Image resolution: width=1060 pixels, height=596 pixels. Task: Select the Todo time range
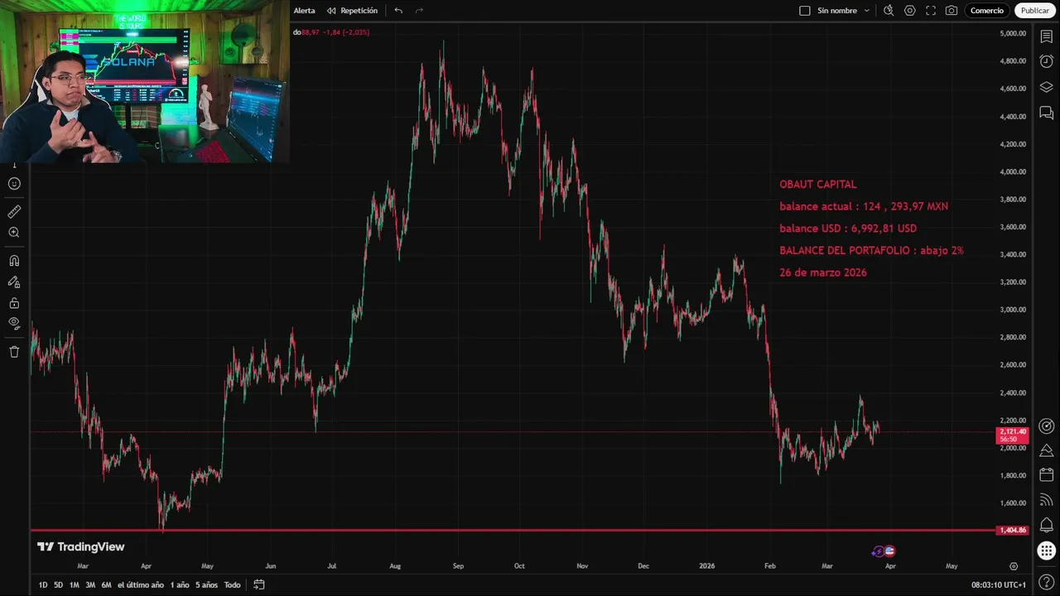(233, 585)
